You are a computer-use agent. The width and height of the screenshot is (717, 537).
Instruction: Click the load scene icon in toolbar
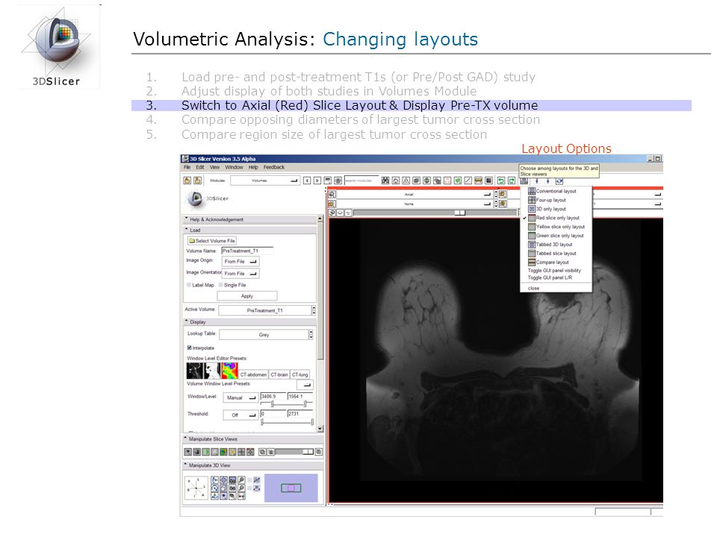coord(187,180)
